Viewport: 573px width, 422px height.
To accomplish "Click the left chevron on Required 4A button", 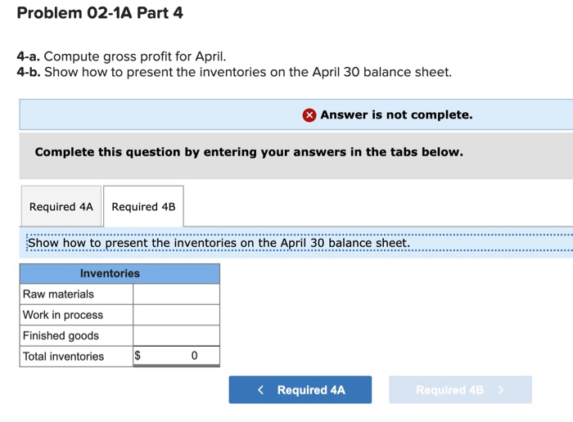I will 260,390.
